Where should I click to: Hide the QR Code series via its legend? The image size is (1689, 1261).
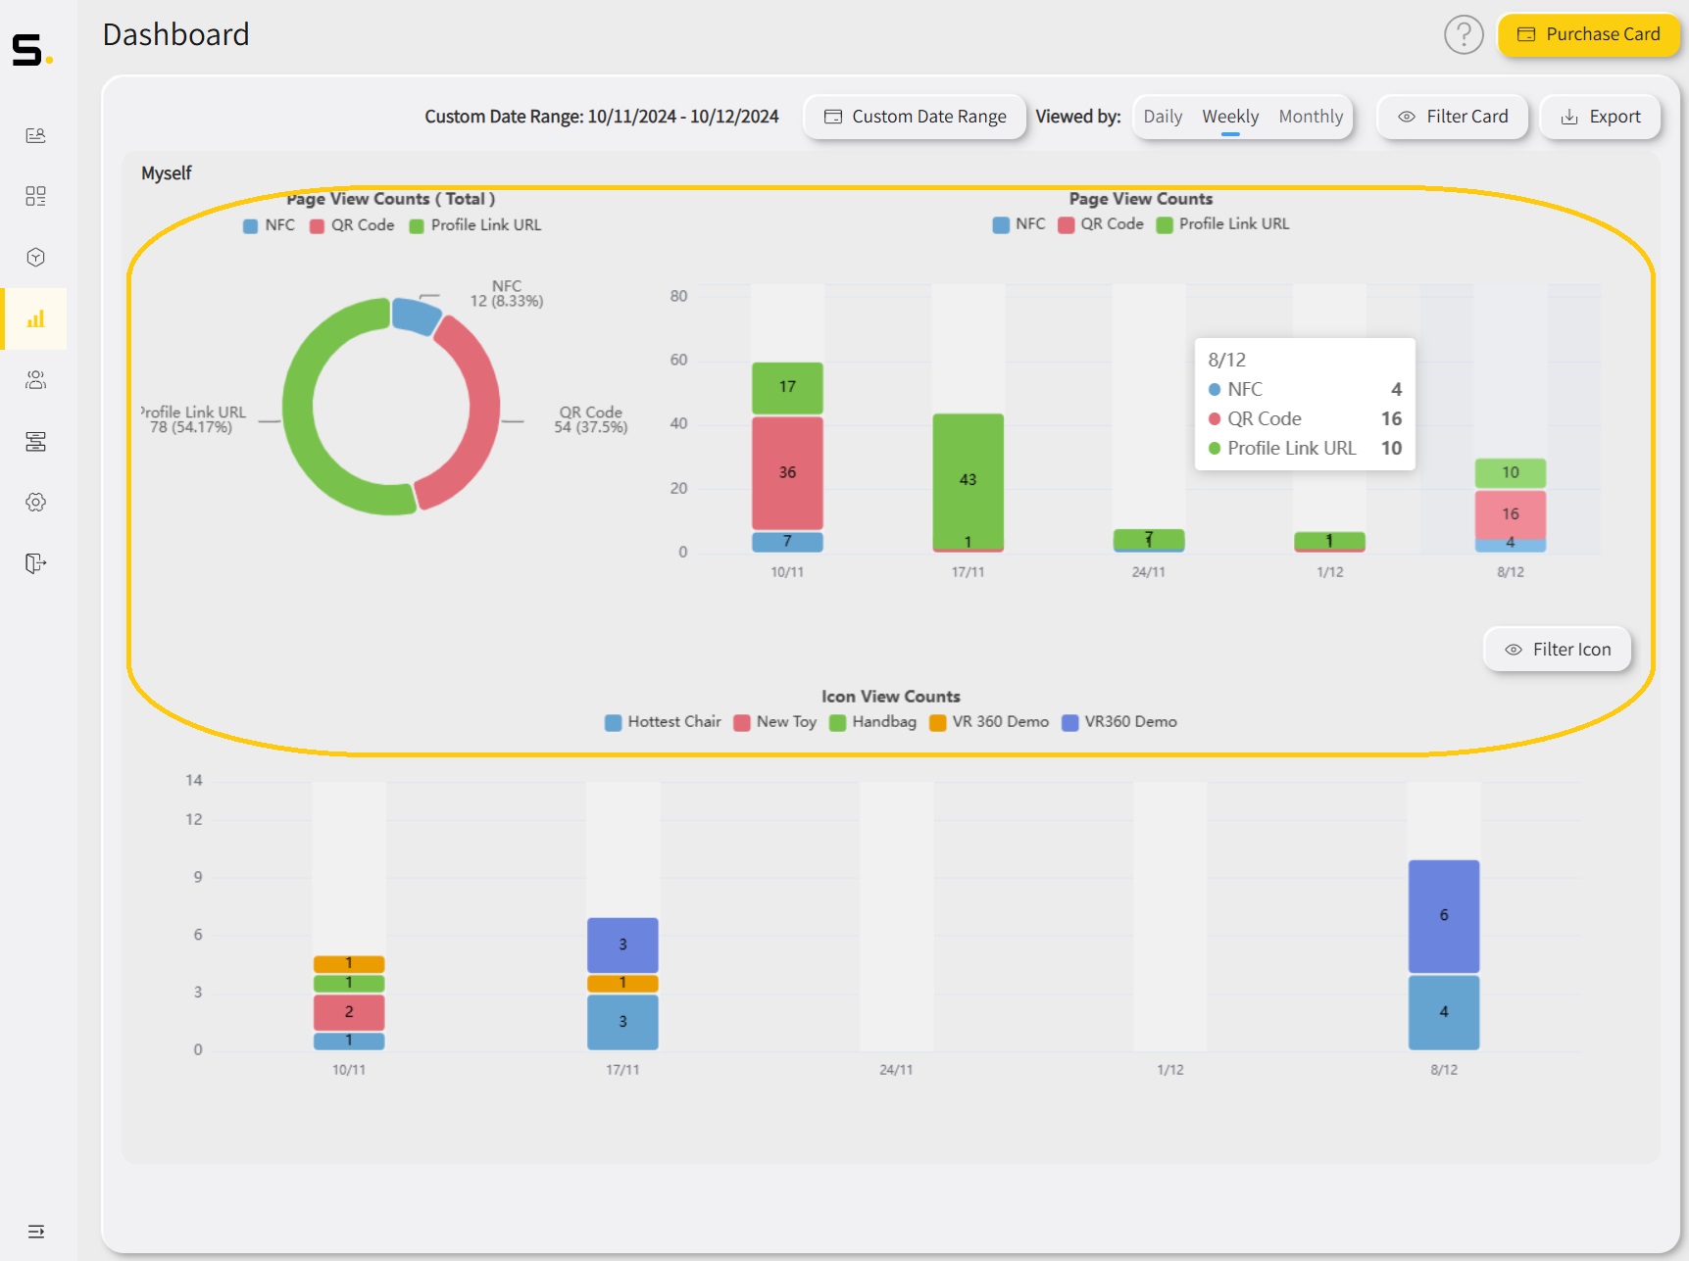1102,223
